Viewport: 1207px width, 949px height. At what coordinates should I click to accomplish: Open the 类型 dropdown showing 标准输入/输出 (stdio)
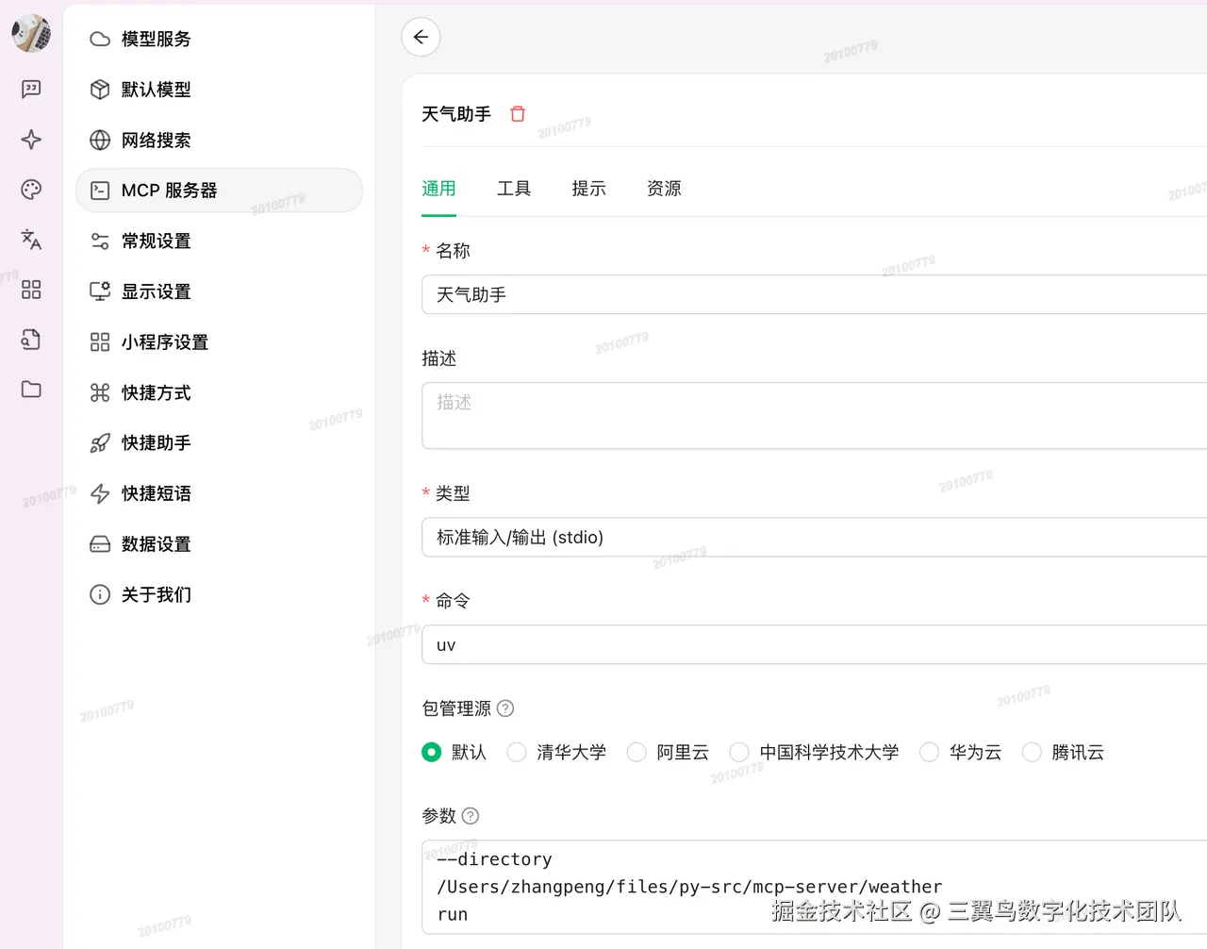click(814, 537)
